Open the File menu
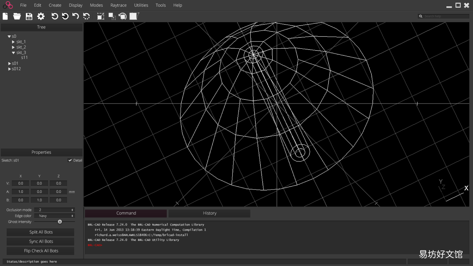Screen dimensions: 473x266 point(23,5)
